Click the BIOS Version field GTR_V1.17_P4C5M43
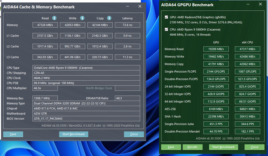 (x=86, y=119)
